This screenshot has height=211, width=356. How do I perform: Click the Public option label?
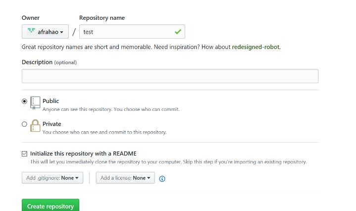click(51, 101)
